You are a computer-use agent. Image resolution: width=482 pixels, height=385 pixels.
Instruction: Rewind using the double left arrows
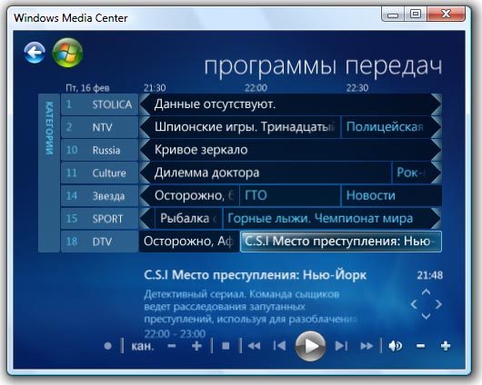(x=254, y=346)
